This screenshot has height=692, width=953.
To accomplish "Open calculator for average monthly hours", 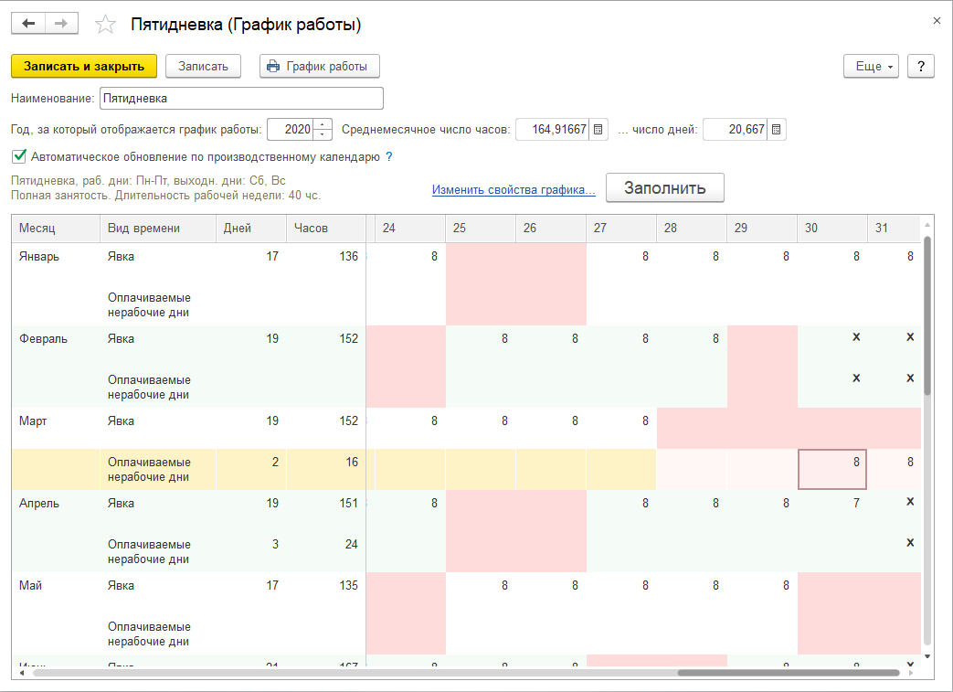I will click(598, 129).
